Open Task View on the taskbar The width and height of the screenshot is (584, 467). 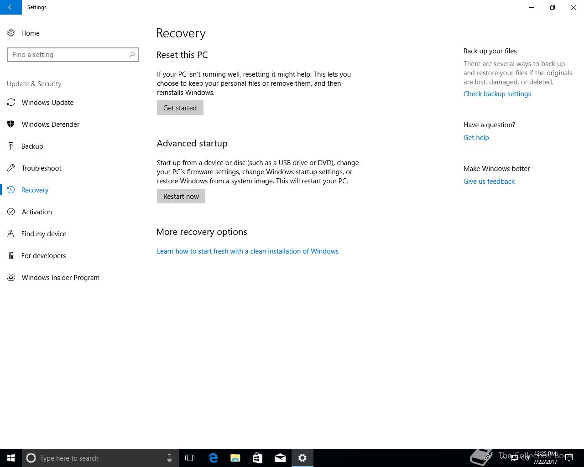(190, 458)
